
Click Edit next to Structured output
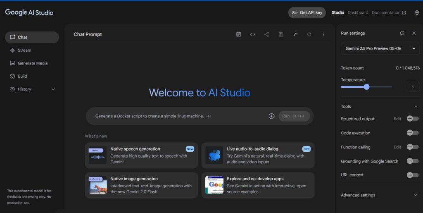[x=397, y=119]
